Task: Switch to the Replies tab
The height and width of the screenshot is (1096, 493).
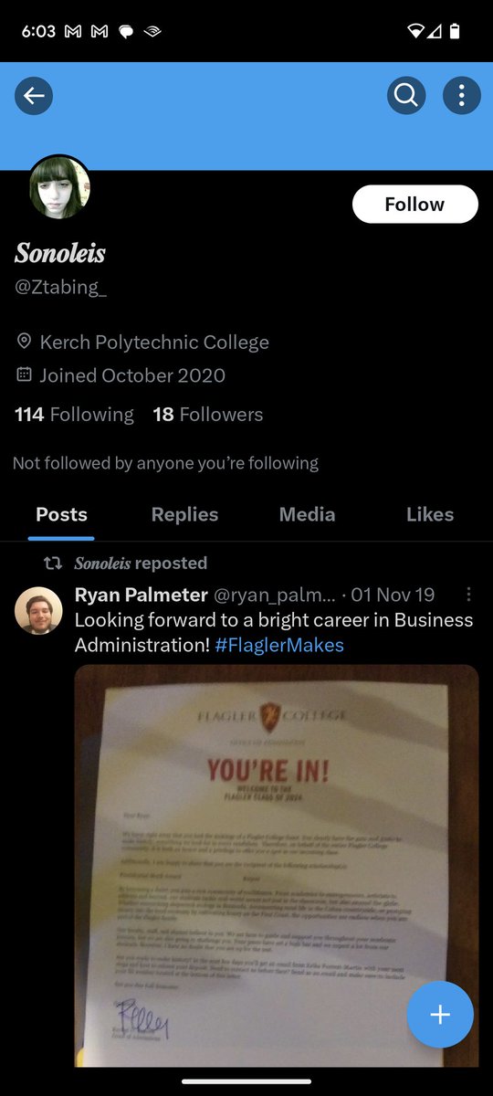Action: tap(184, 514)
